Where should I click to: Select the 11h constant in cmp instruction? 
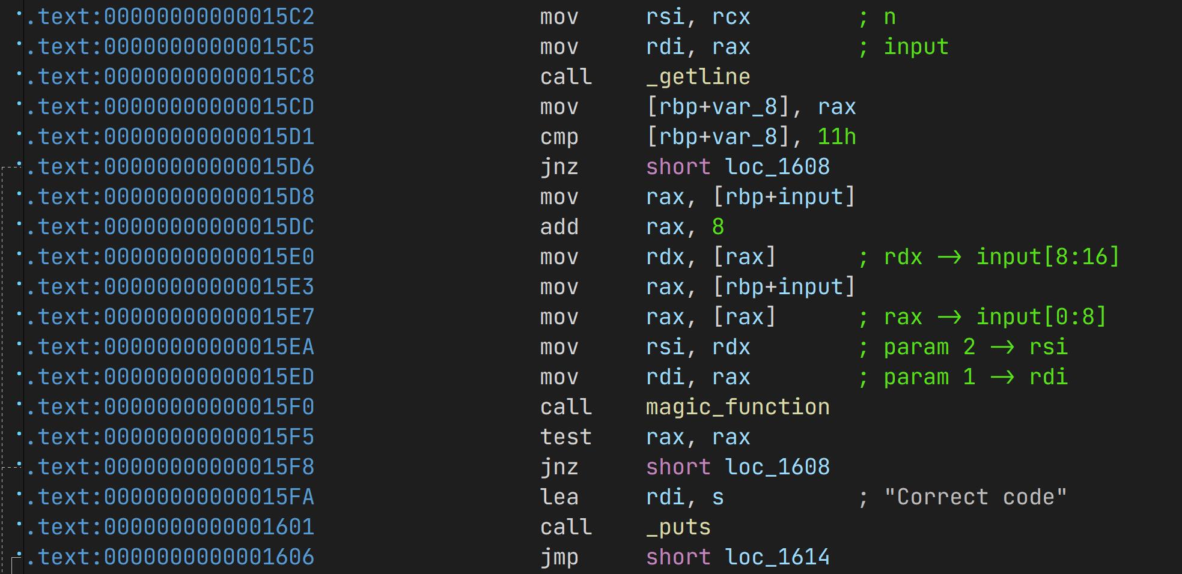click(836, 137)
